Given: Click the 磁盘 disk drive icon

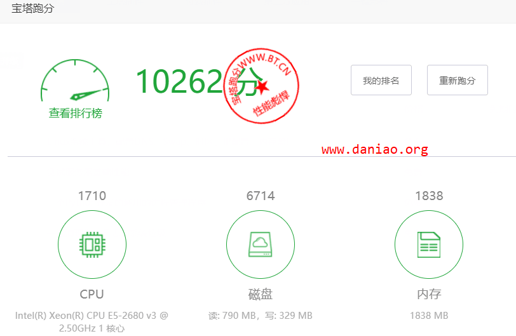Looking at the screenshot, I should (x=261, y=245).
